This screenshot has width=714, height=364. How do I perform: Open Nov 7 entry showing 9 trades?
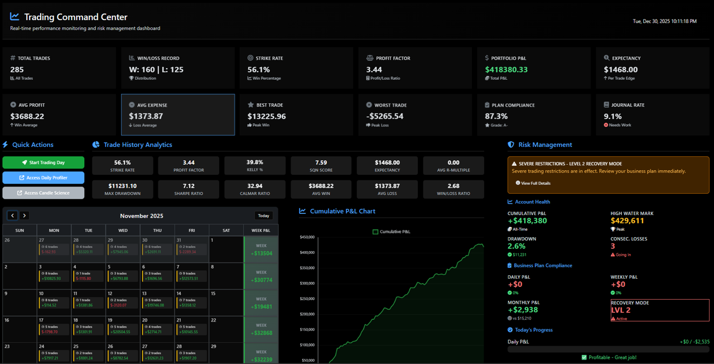191,276
